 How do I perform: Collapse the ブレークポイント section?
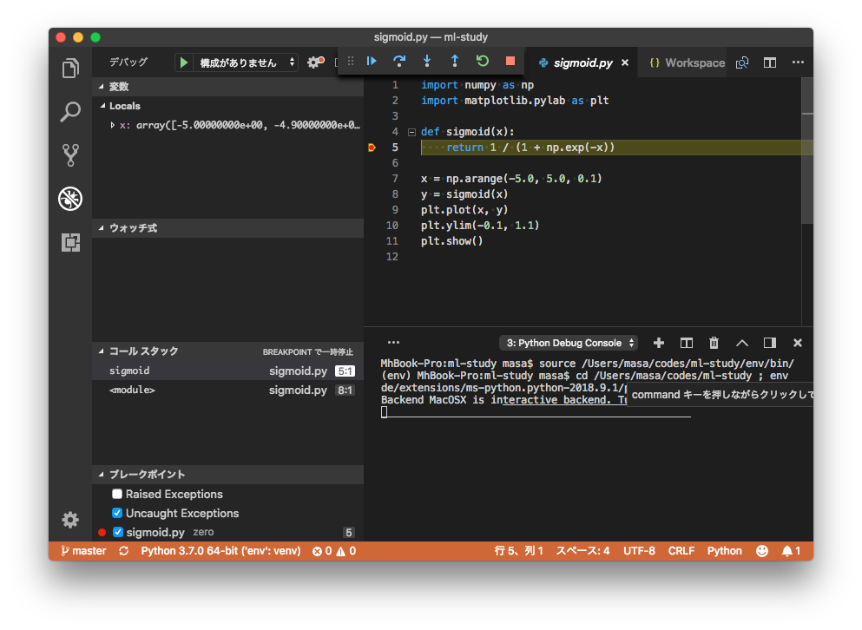(228, 475)
